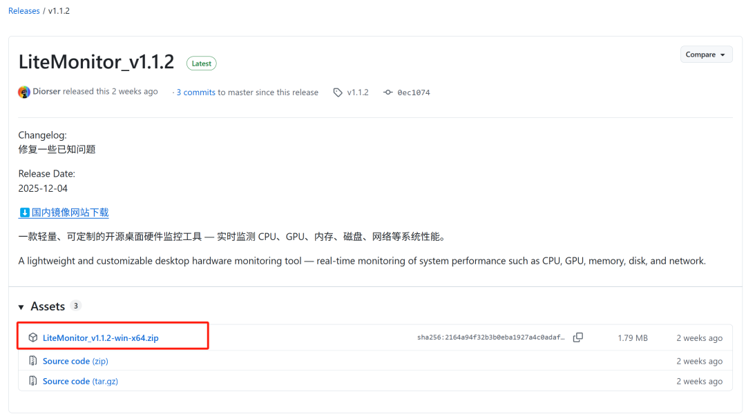Click the Assets count badge showing 3

pyautogui.click(x=76, y=306)
